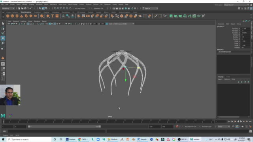Open the Edit Mesh menu
The image size is (253, 142).
tap(53, 4)
